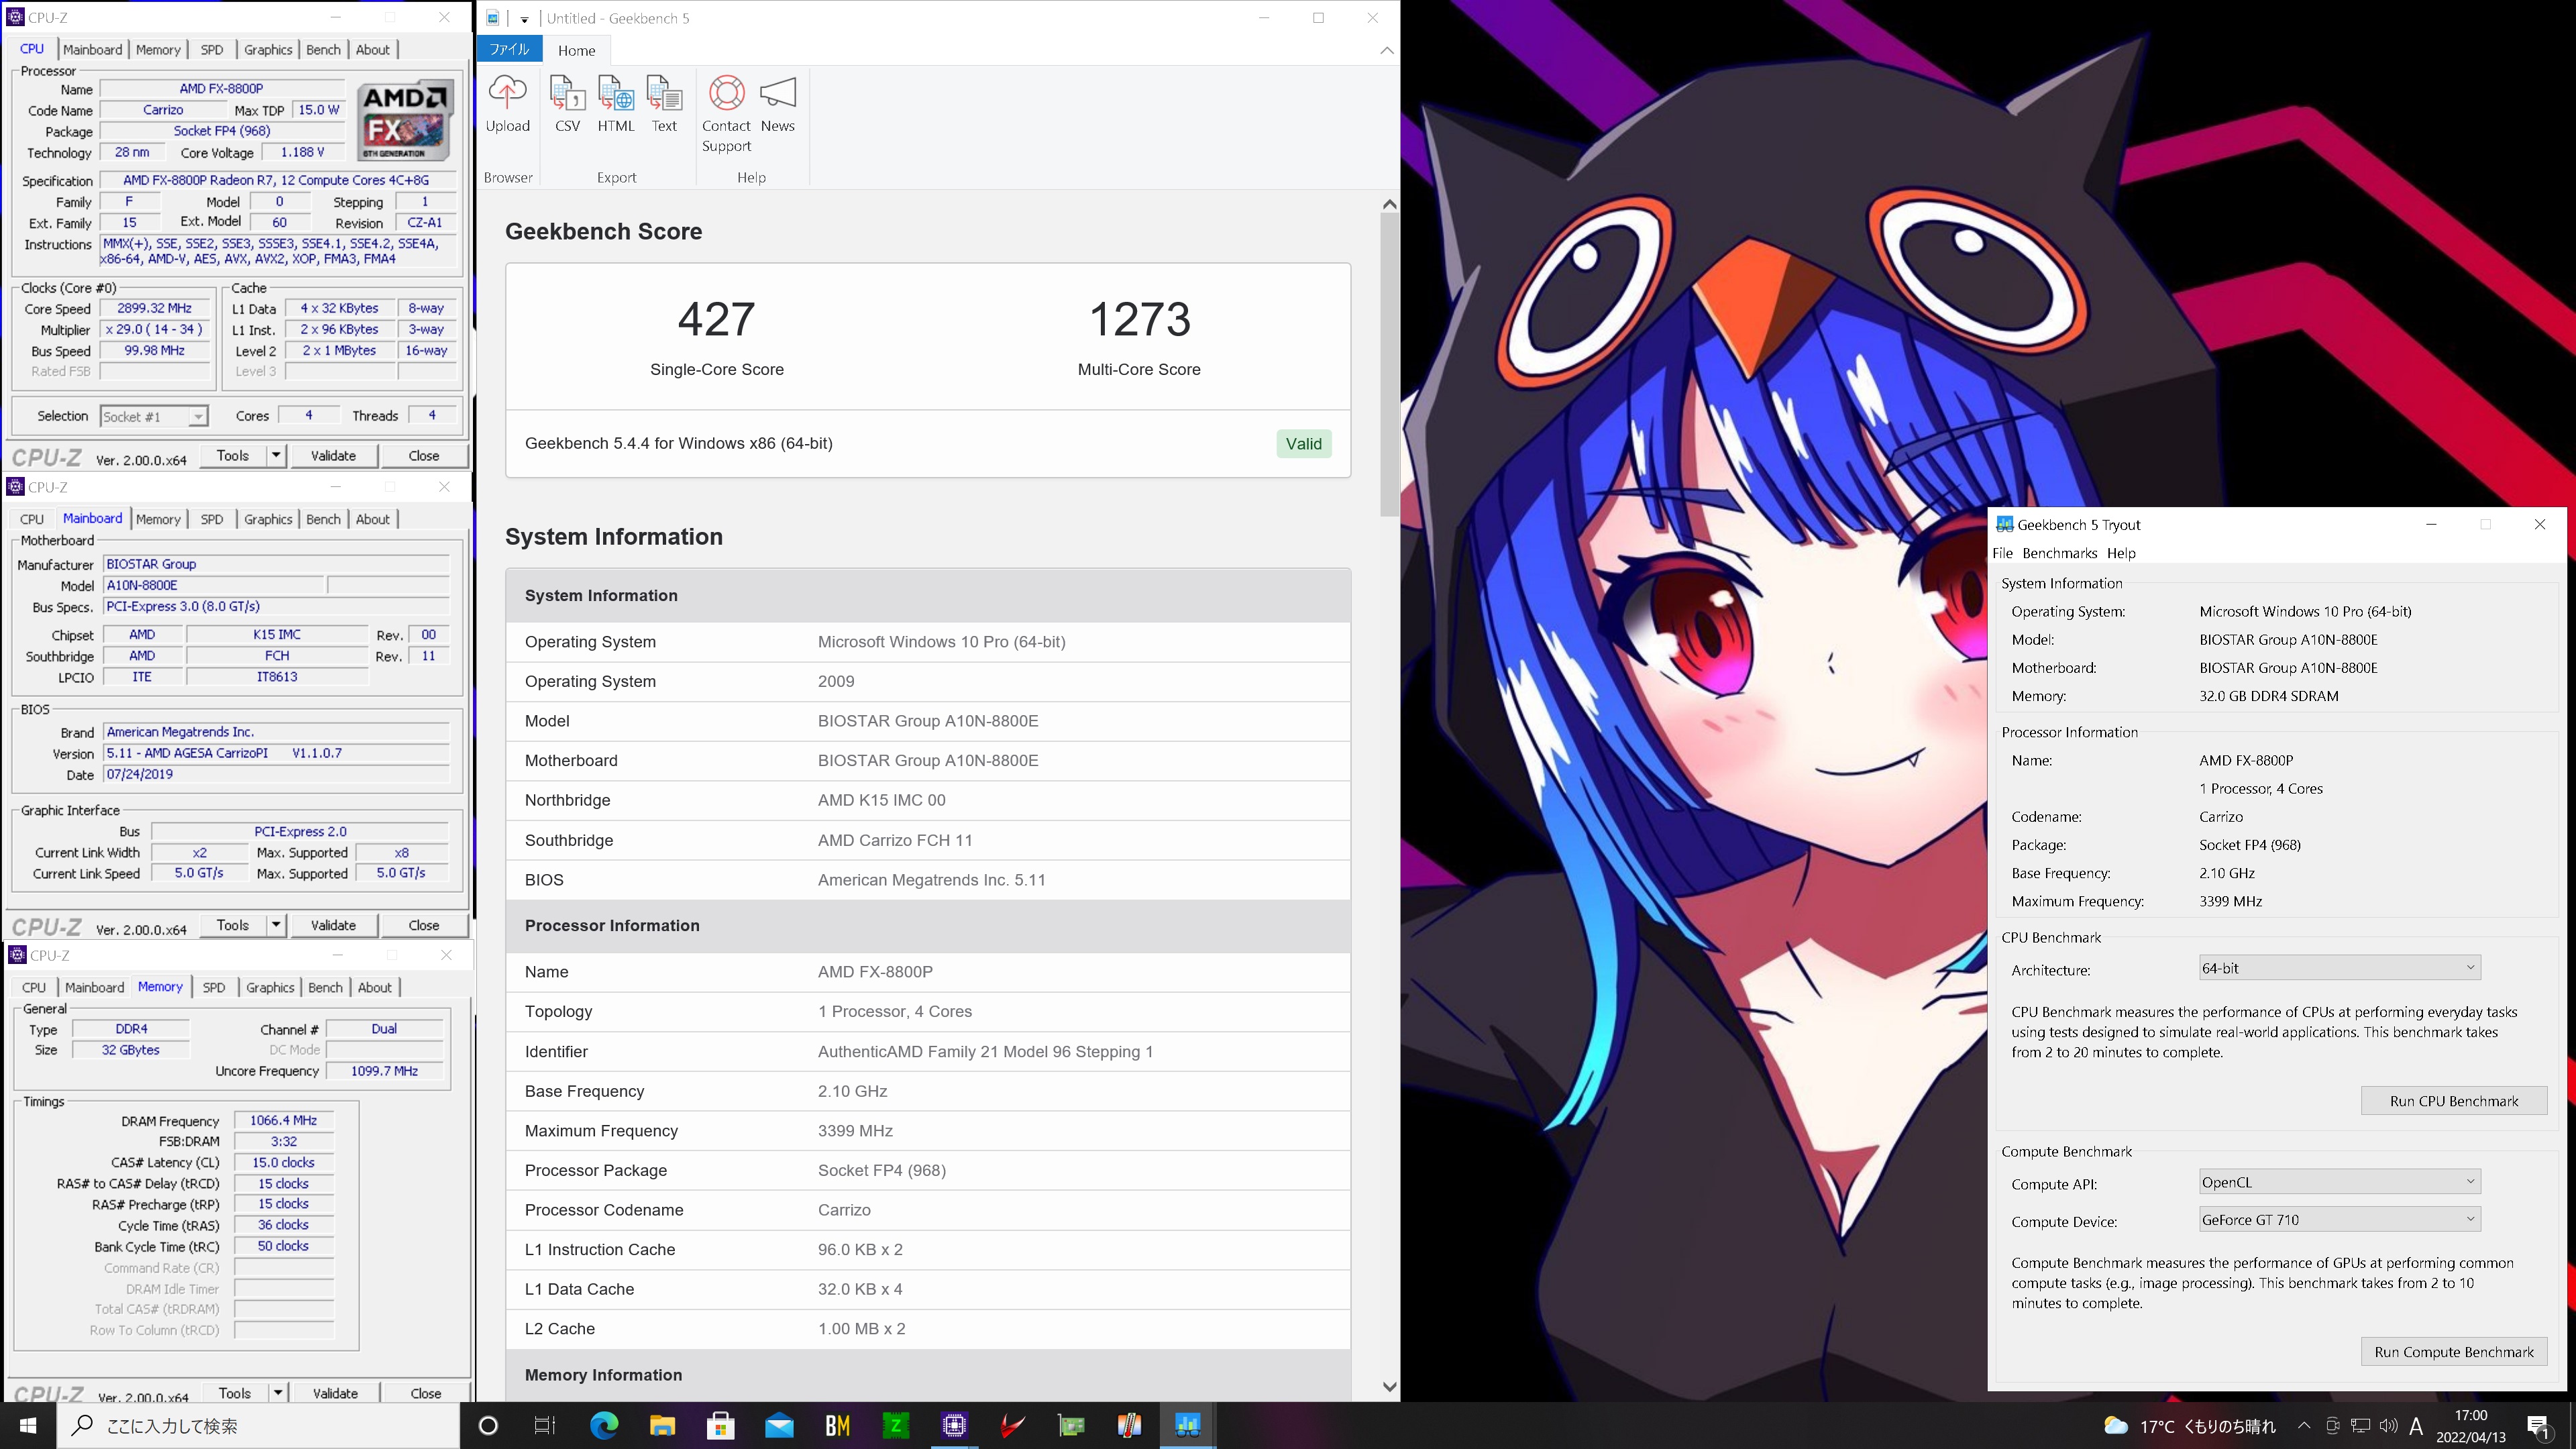The width and height of the screenshot is (2576, 1449).
Task: Open Benchmarks menu in Geekbench 5 Tryout
Action: click(x=2059, y=553)
